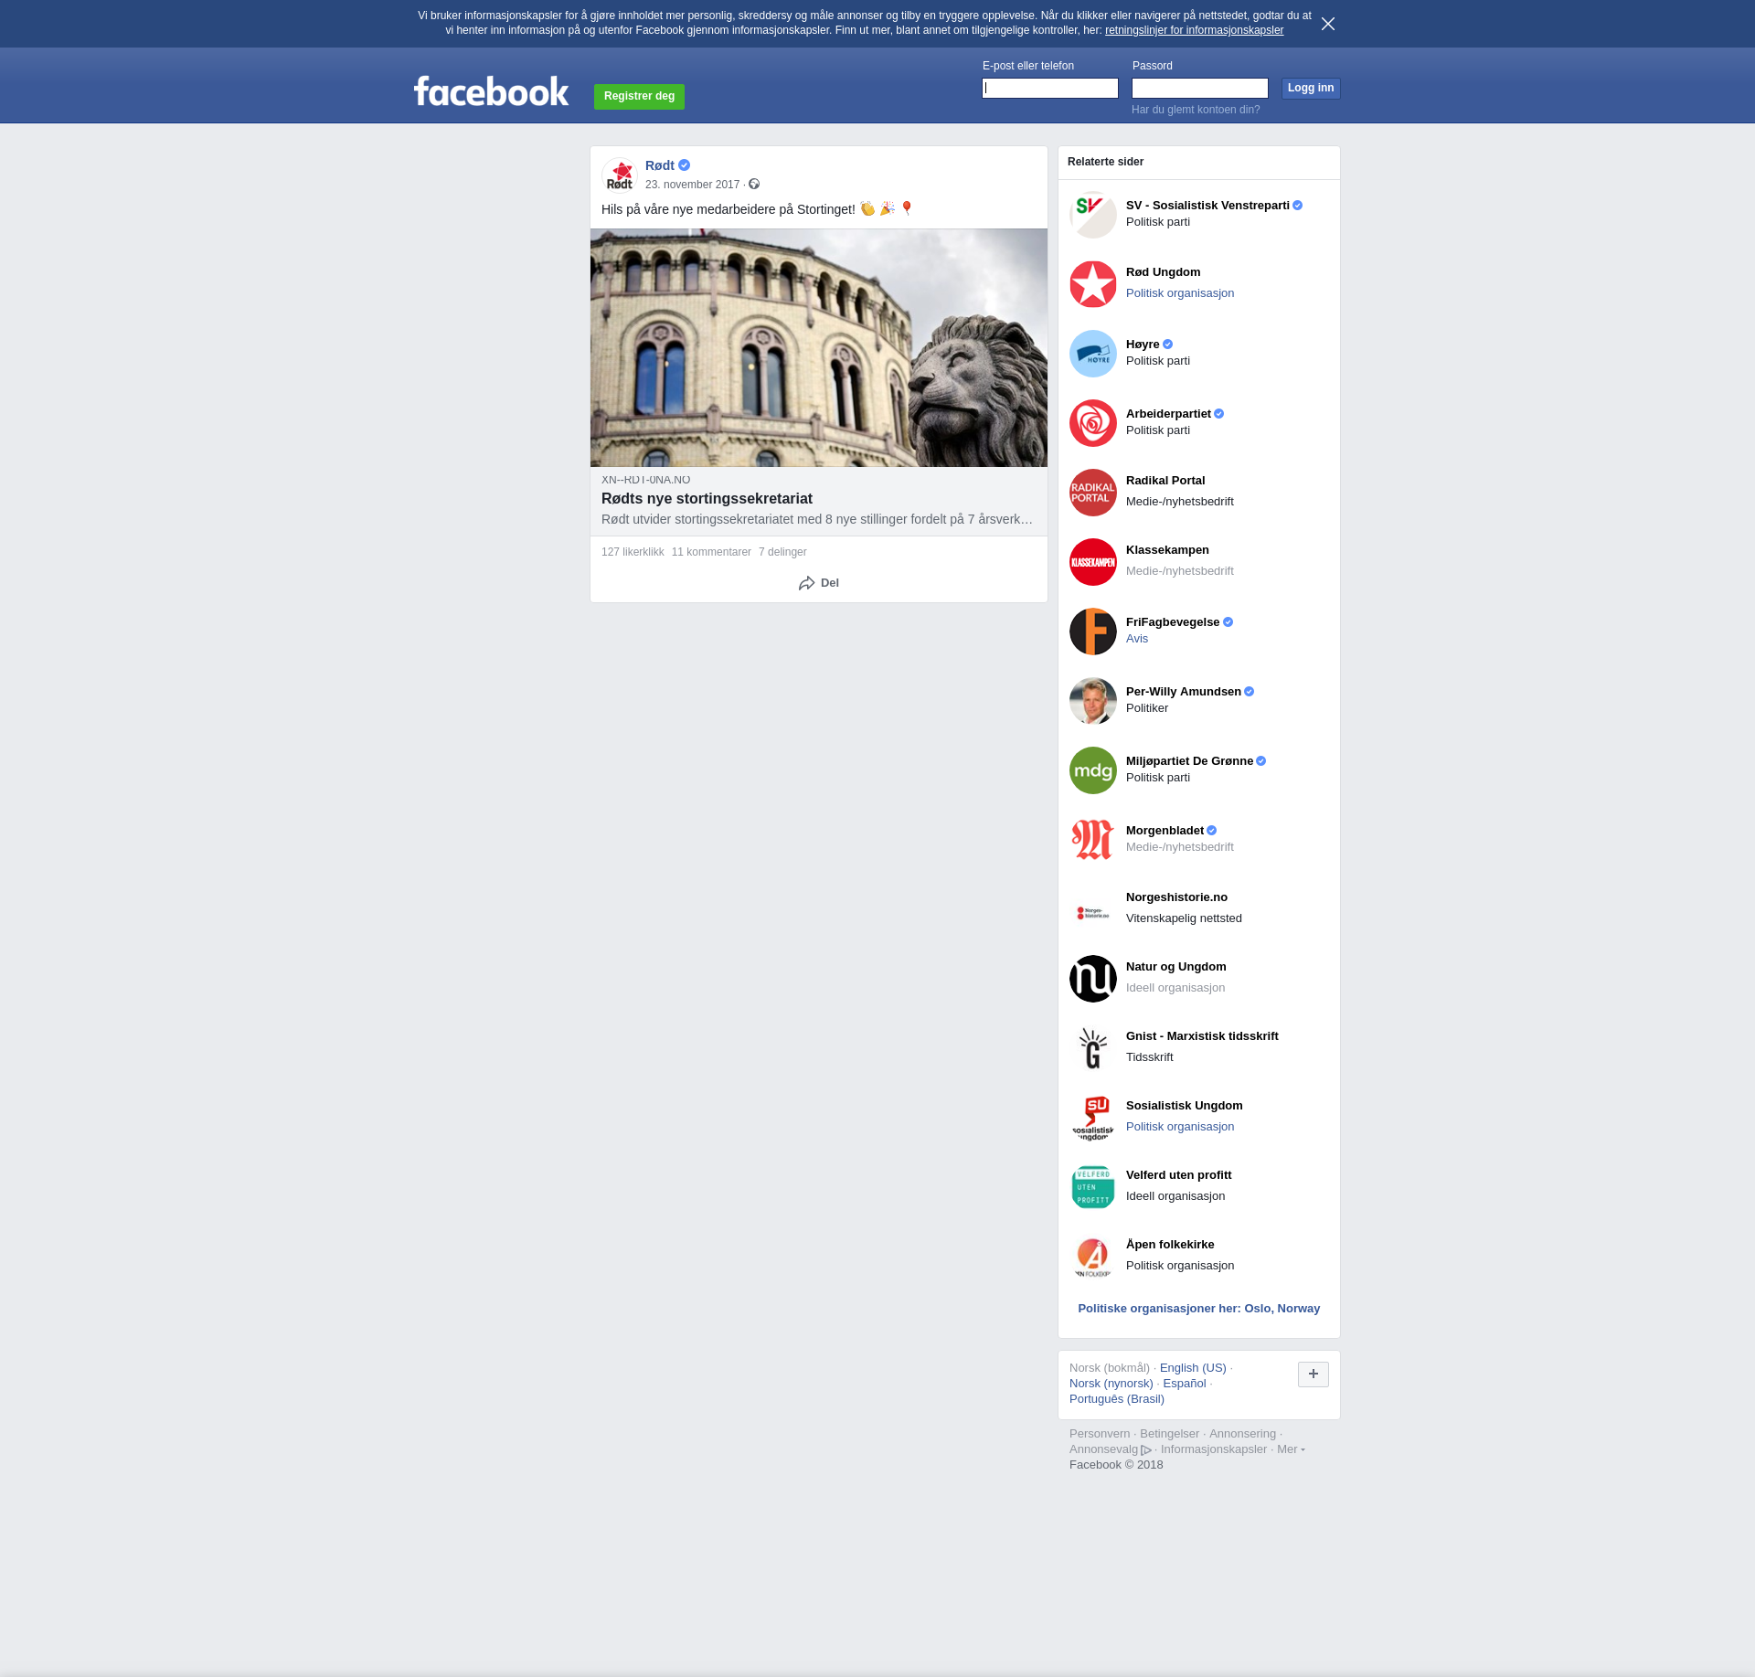
Task: View the 127 likerklikk count
Action: (633, 552)
